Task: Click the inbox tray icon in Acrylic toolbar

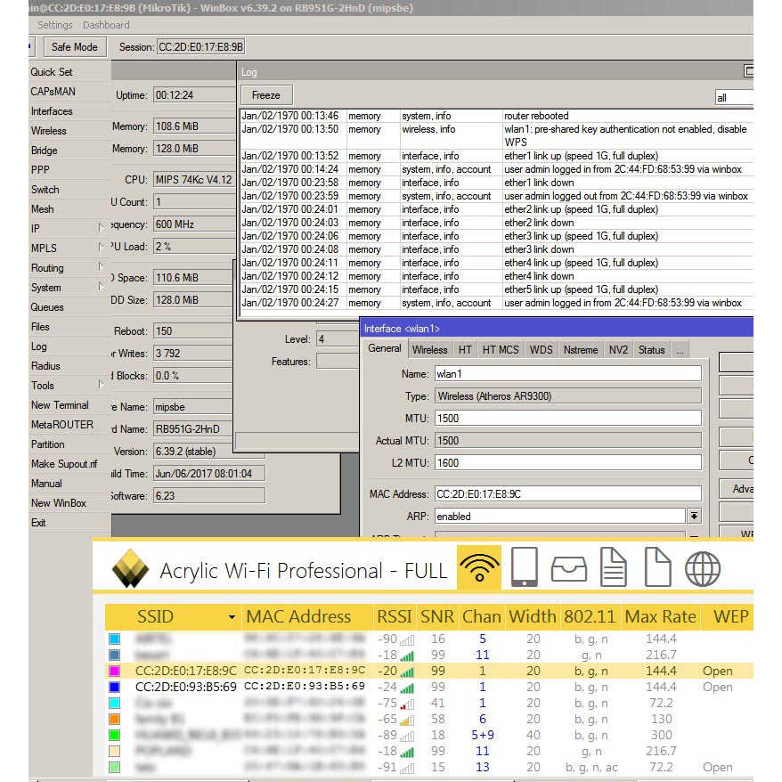Action: click(568, 568)
